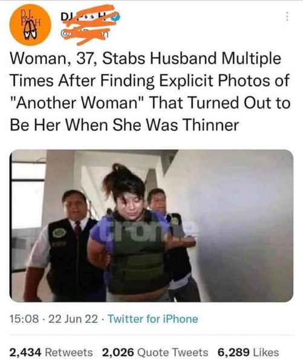
Task: Click the scribbled-out @ handle
Action: point(85,34)
